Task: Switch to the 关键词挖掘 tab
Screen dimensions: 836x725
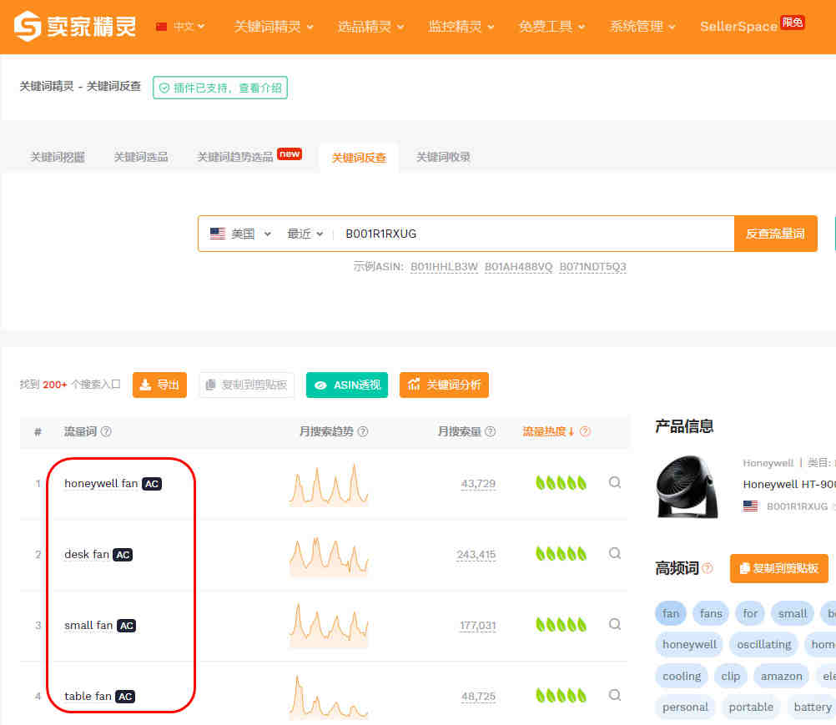Action: pyautogui.click(x=57, y=157)
